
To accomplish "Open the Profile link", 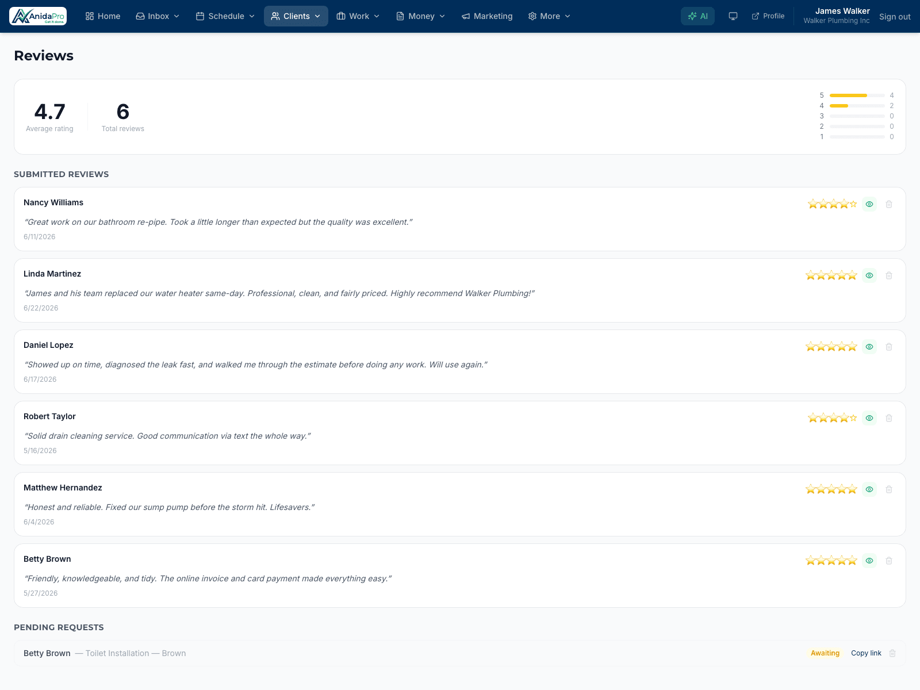I will pos(768,16).
